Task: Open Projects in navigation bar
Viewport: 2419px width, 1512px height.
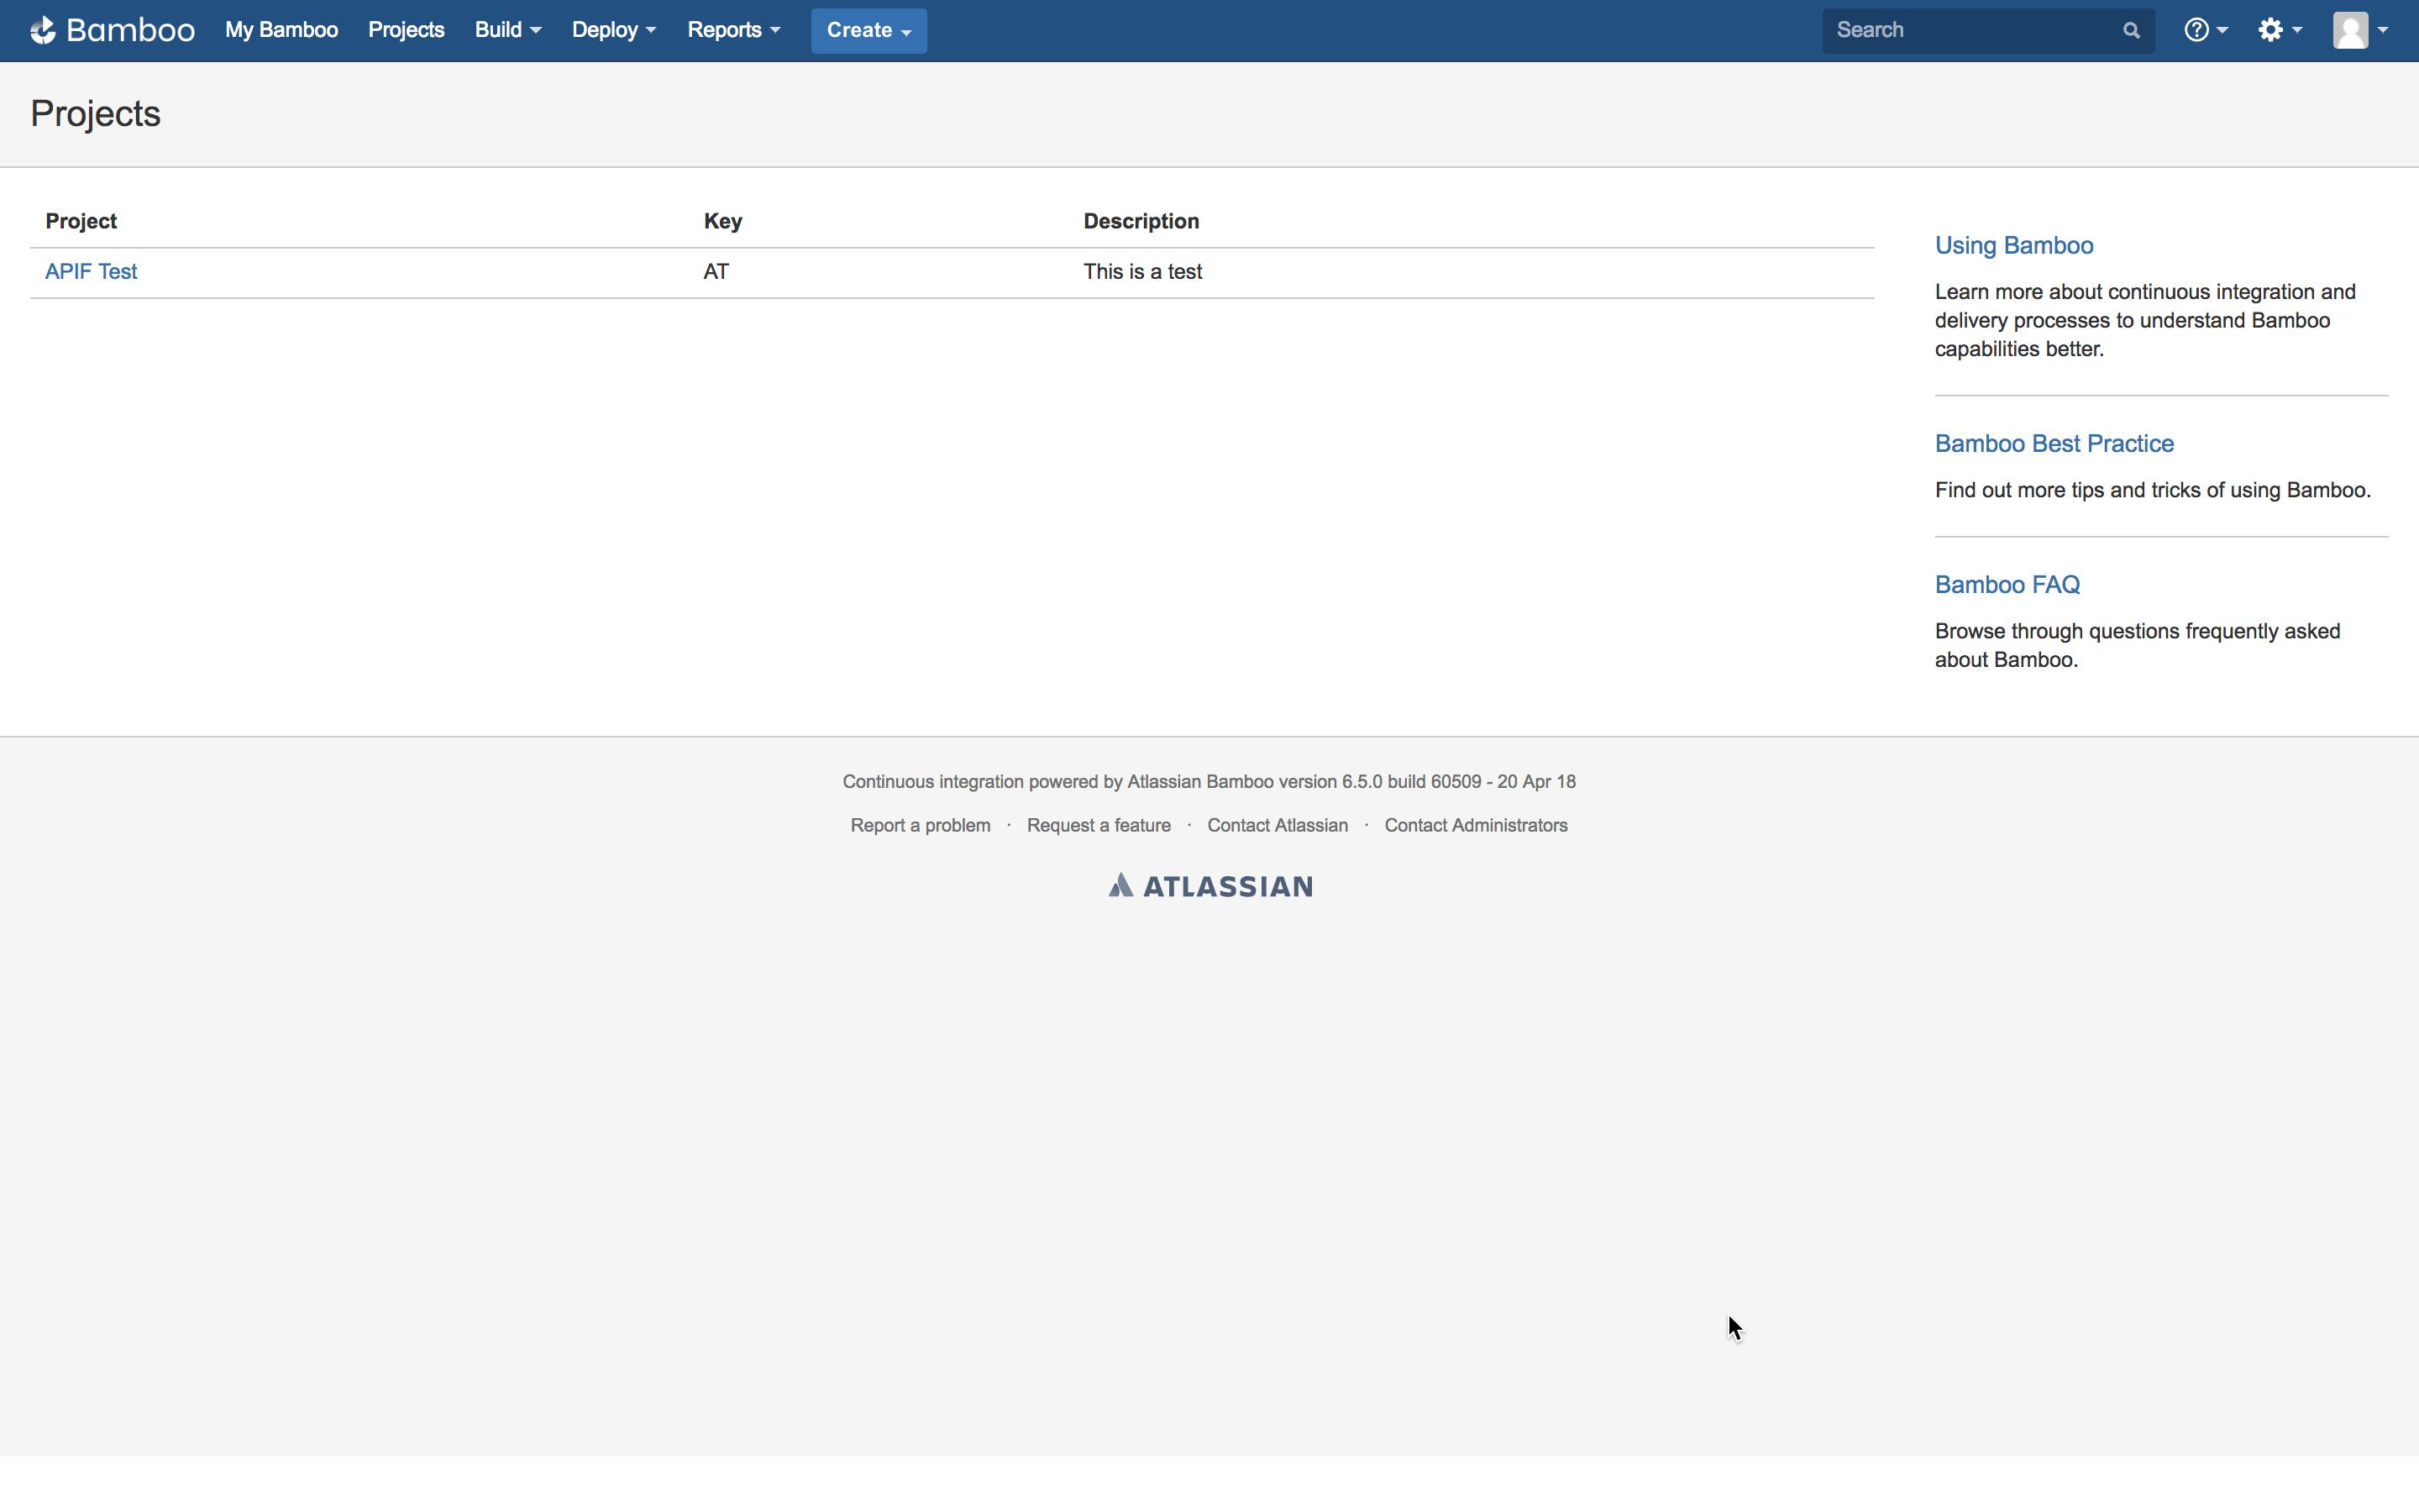Action: point(406,30)
